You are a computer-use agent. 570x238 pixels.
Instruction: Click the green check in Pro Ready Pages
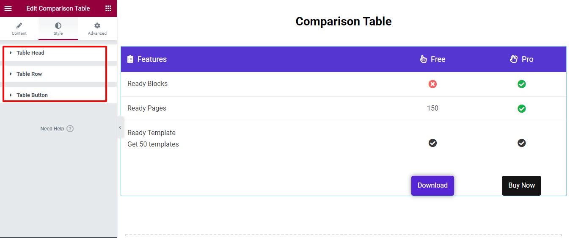(x=522, y=109)
